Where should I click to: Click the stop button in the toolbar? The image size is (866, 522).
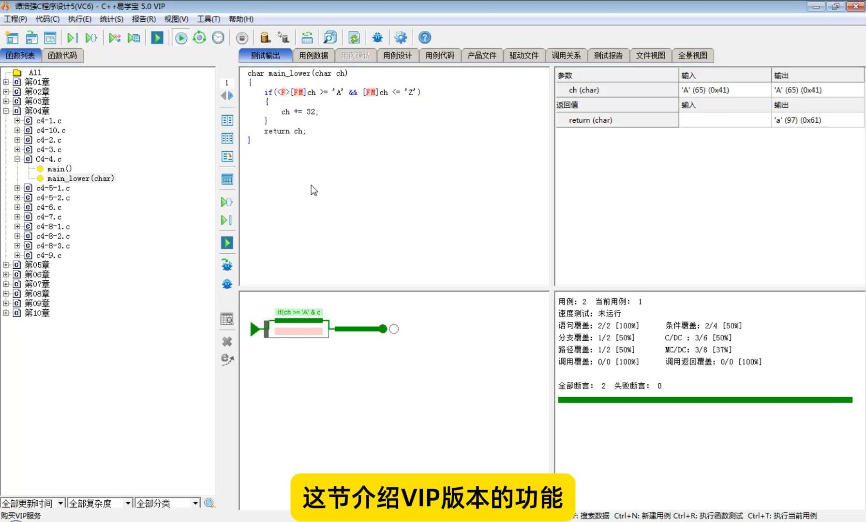[x=242, y=38]
